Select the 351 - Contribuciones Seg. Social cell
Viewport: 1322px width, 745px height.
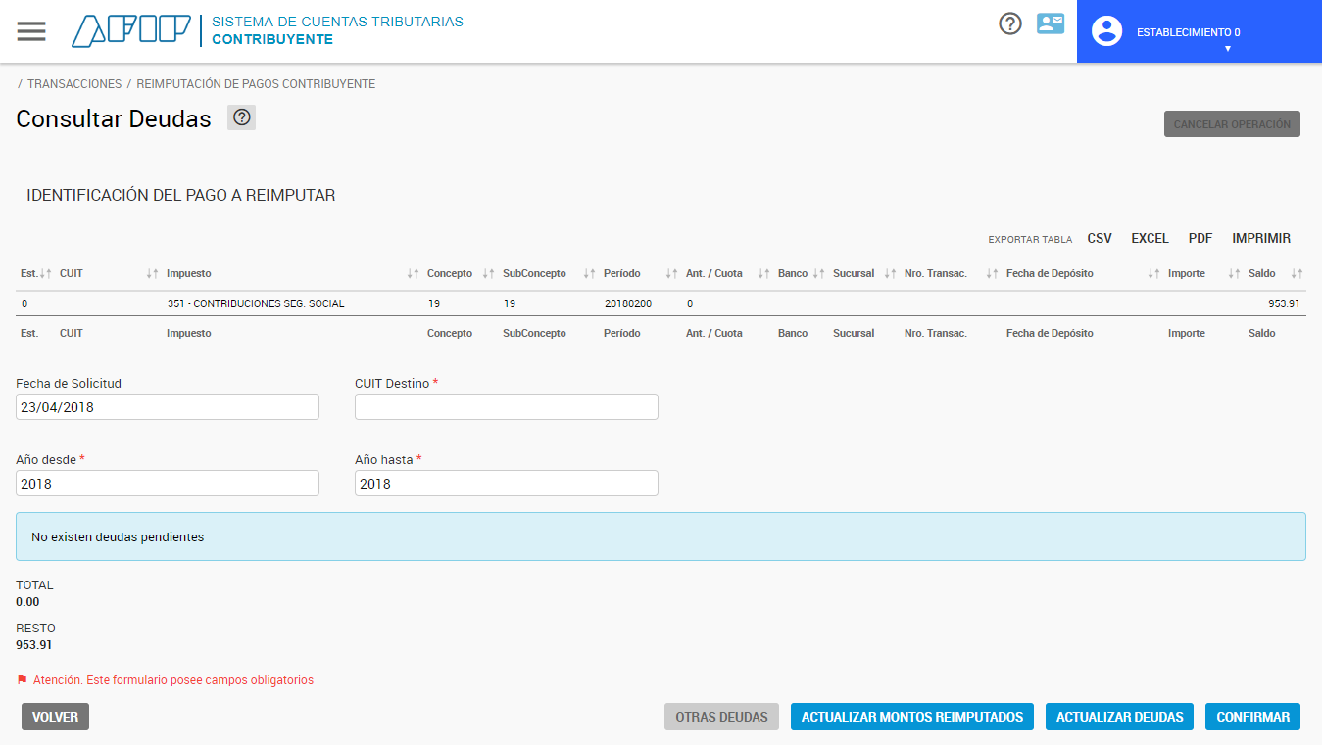pyautogui.click(x=256, y=303)
